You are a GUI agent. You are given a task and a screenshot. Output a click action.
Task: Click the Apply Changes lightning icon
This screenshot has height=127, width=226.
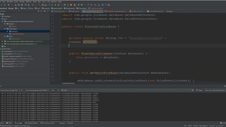pyautogui.click(x=55, y=5)
